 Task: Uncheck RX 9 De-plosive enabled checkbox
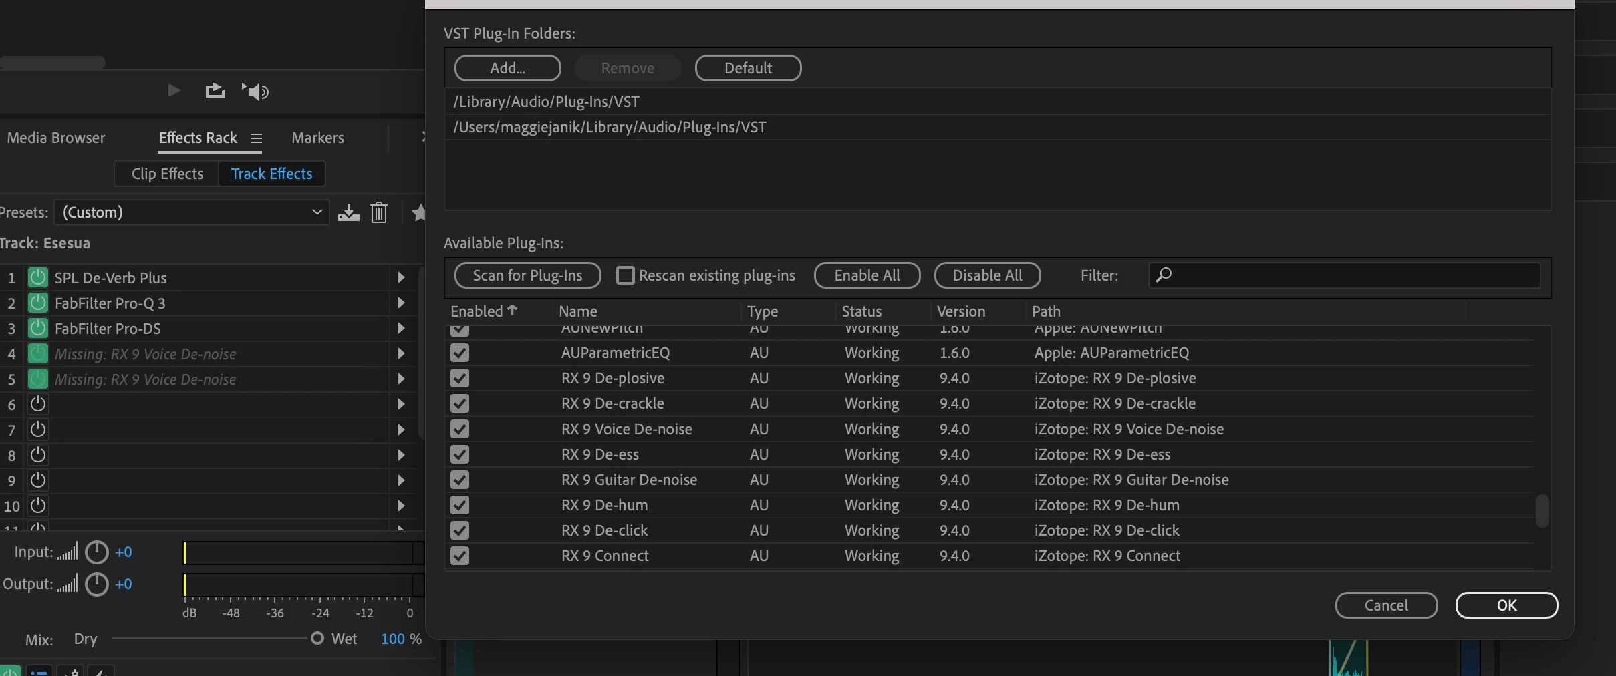click(x=460, y=378)
